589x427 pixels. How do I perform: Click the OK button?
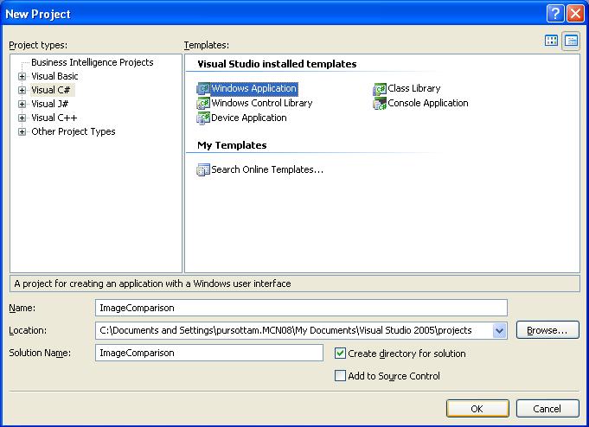tap(477, 409)
